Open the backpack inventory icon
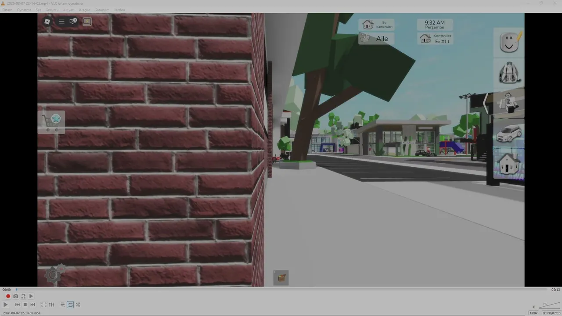Viewport: 562px width, 316px height. click(x=509, y=73)
